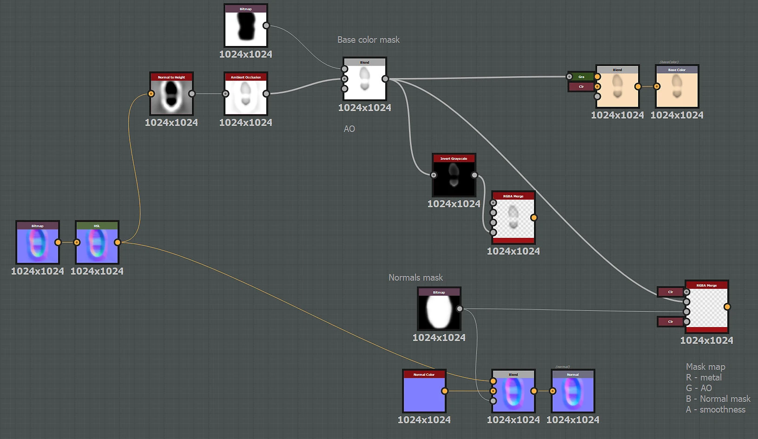The image size is (758, 439).
Task: Click 1024x1024 label under Base Color node
Action: point(677,115)
